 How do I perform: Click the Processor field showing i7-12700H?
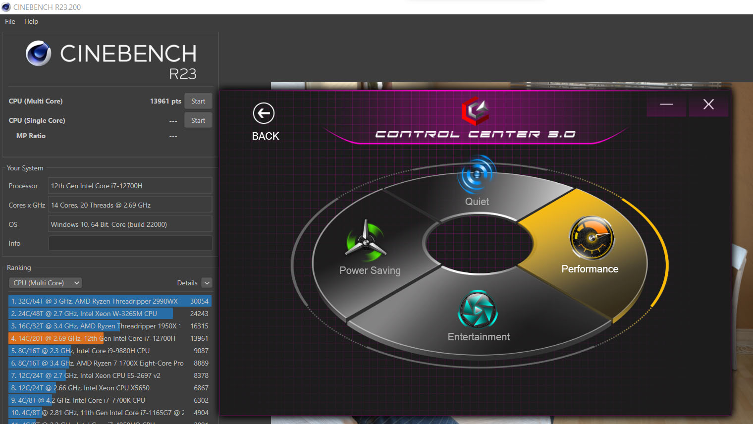(x=130, y=186)
